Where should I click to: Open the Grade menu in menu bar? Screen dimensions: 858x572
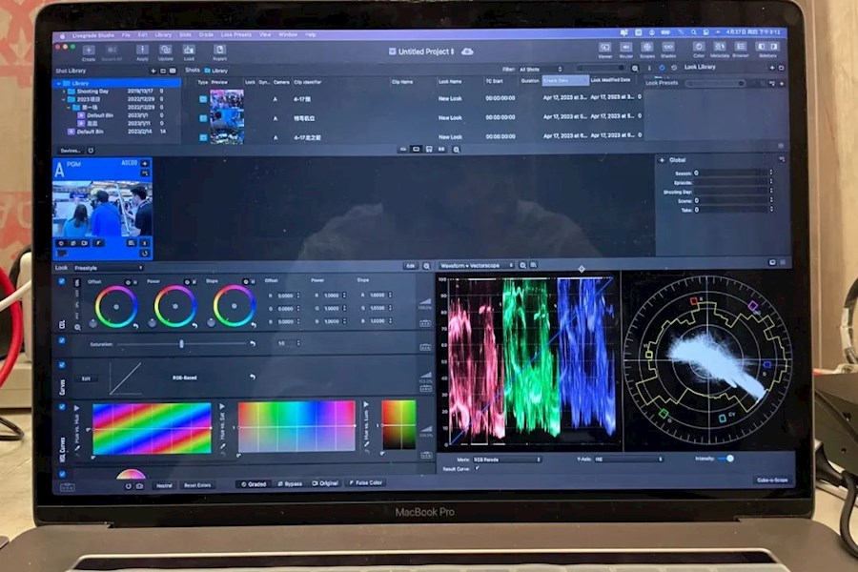click(x=206, y=34)
